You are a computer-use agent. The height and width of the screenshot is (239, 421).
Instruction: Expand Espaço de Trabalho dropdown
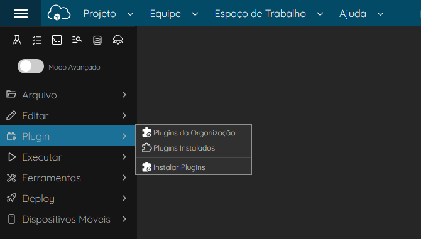269,14
